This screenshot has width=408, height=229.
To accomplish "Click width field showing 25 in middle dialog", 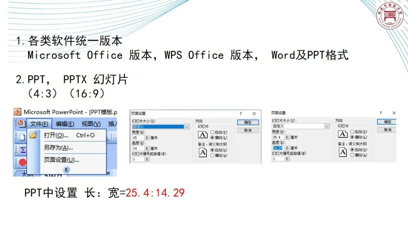I will [x=138, y=138].
